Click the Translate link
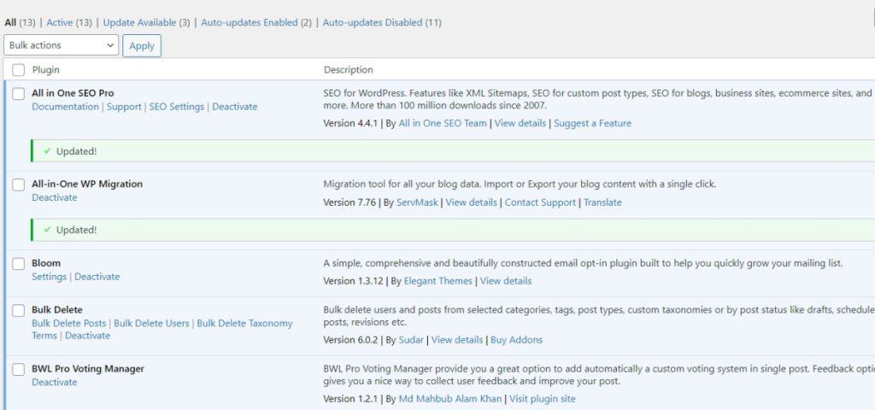 (602, 202)
